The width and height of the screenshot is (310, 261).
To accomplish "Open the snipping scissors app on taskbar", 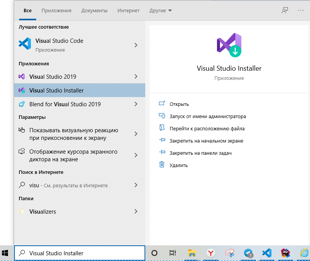I will tap(230, 253).
